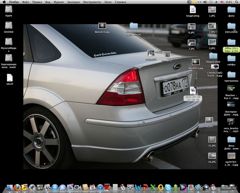Select the Новый DVD burn folder
The image size is (240, 193).
(x=213, y=56)
